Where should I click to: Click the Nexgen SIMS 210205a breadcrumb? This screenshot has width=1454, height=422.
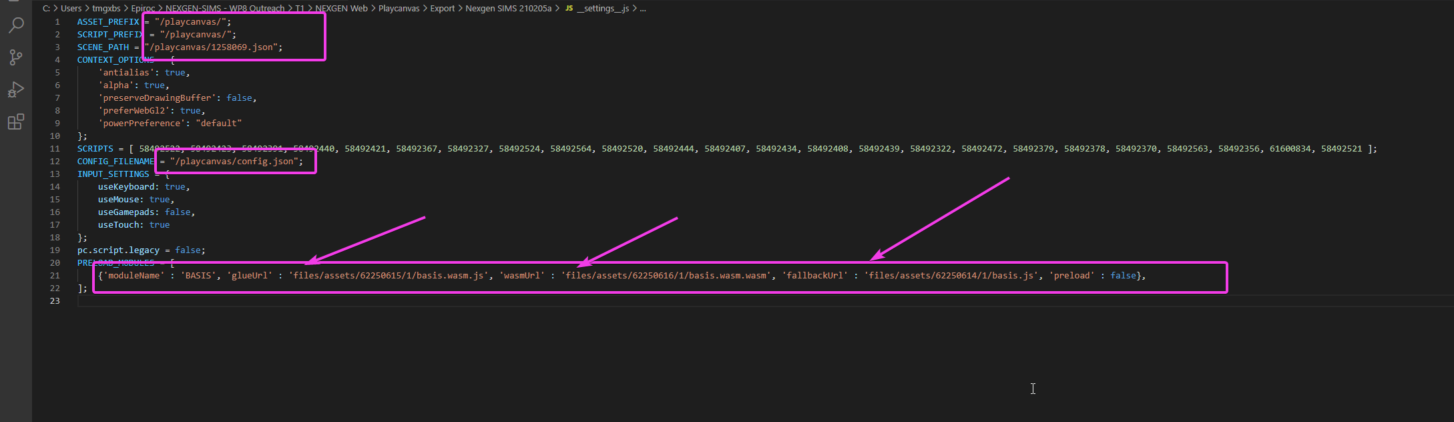[508, 9]
